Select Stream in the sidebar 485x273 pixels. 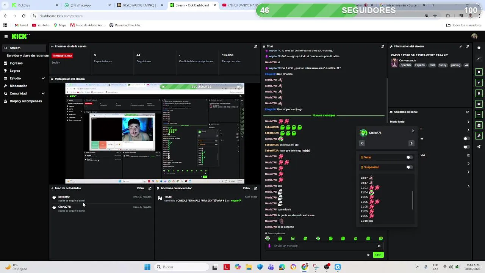(24, 48)
